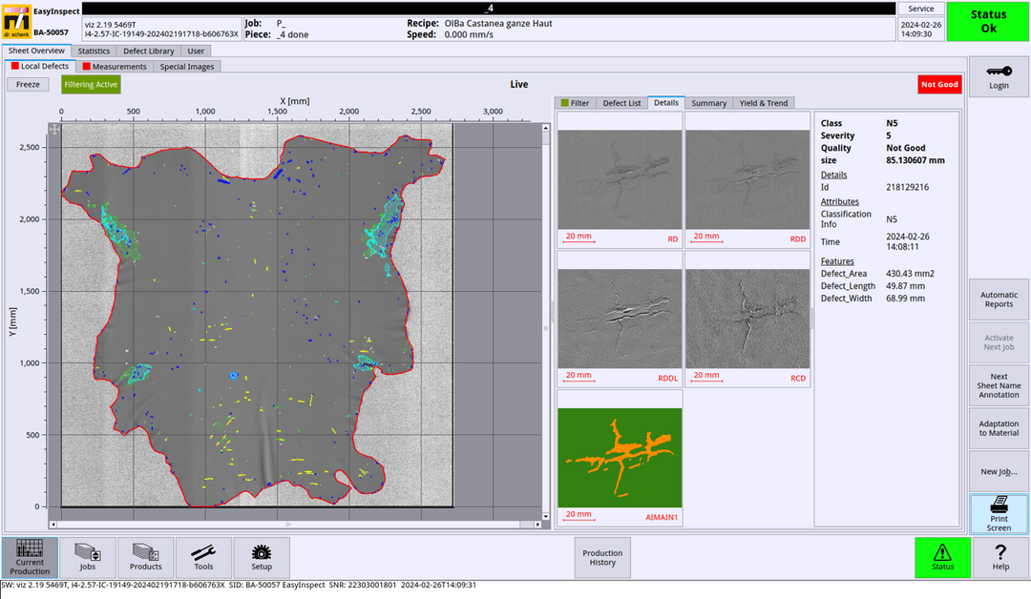This screenshot has height=599, width=1031.
Task: Open Current Production view
Action: click(x=30, y=557)
